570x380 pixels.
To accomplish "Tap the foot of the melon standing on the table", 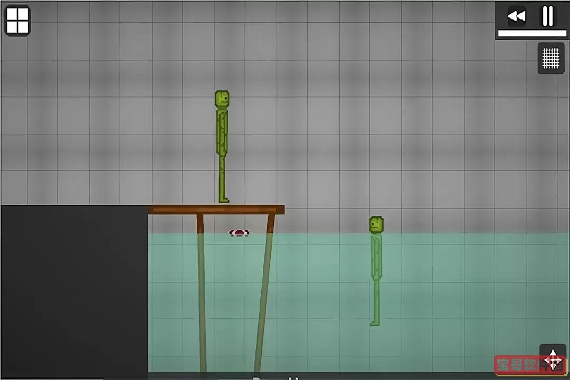I will pos(224,199).
